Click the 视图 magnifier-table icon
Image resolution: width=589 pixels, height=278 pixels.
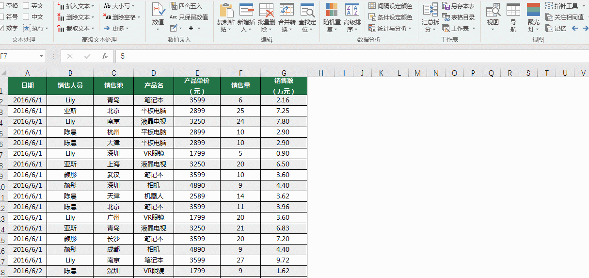(x=493, y=10)
